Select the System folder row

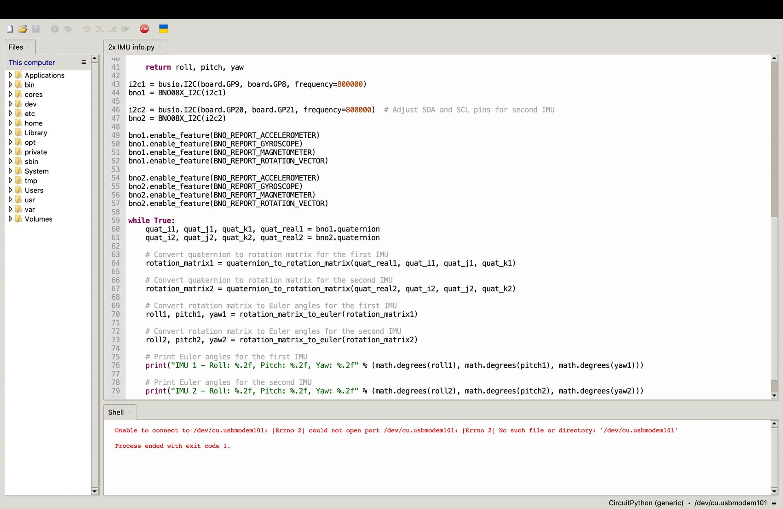point(48,171)
